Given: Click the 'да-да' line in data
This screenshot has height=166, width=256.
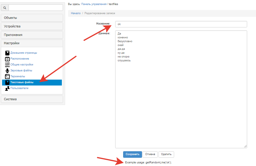Looking at the screenshot, I should pos(121,49).
